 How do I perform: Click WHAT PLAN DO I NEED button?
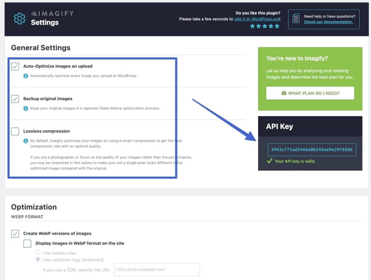pos(310,93)
